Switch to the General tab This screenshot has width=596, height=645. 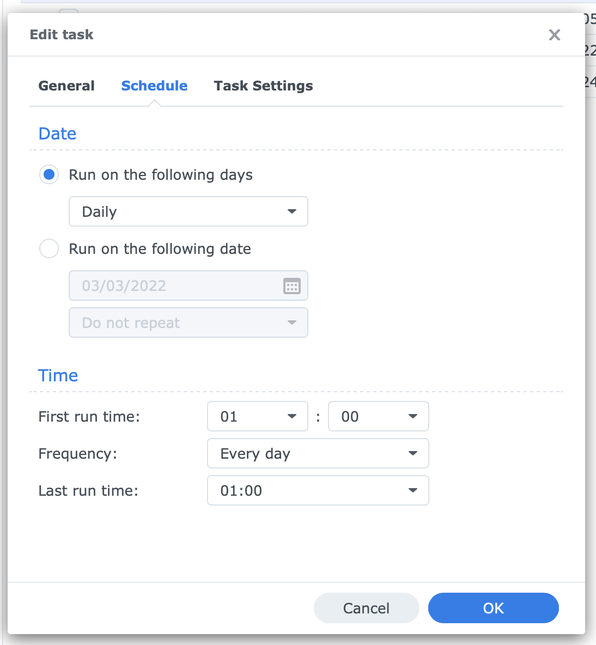pos(66,86)
